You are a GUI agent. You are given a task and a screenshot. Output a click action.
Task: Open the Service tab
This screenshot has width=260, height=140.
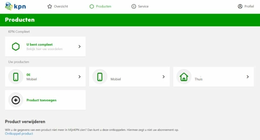[x=140, y=7]
